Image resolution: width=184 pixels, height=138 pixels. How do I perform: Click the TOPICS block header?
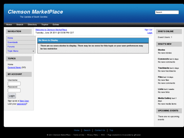click(19, 58)
